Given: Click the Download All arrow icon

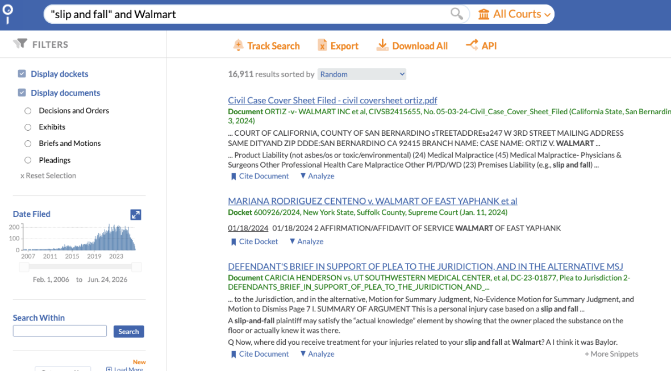Looking at the screenshot, I should click(x=382, y=45).
